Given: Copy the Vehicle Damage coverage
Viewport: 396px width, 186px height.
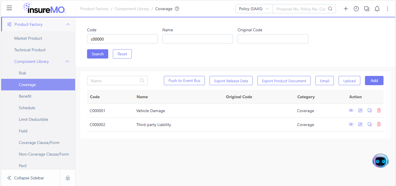Looking at the screenshot, I should [370, 110].
